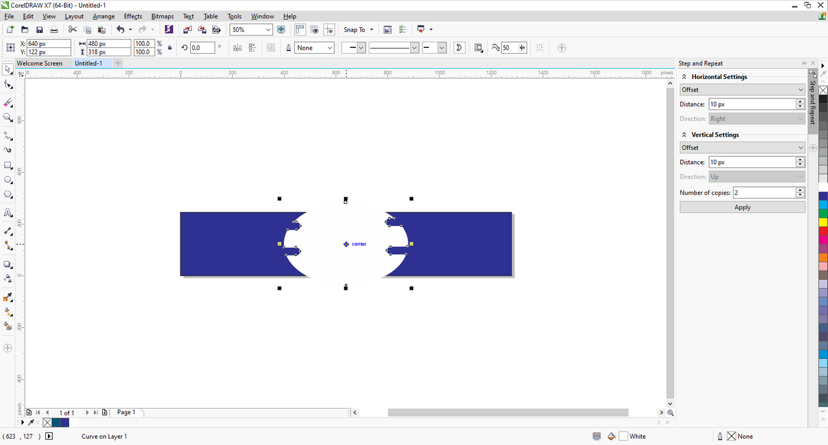Select the Page 1 tab
Viewport: 828px width, 445px height.
pyautogui.click(x=126, y=412)
